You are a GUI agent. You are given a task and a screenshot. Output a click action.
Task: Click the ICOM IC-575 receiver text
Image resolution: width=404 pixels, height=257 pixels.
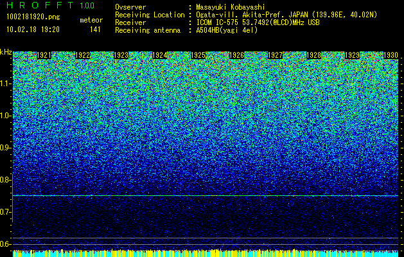pyautogui.click(x=258, y=22)
